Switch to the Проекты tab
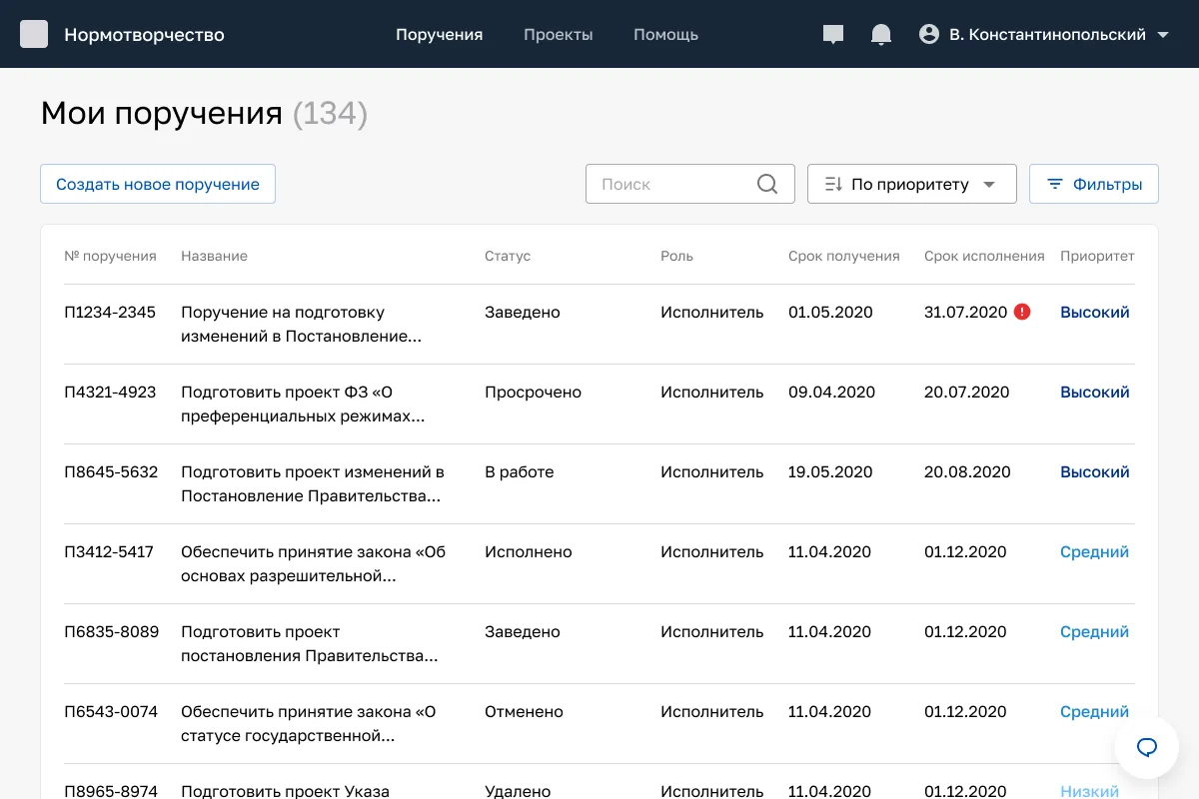Viewport: 1199px width, 799px height. tap(559, 34)
